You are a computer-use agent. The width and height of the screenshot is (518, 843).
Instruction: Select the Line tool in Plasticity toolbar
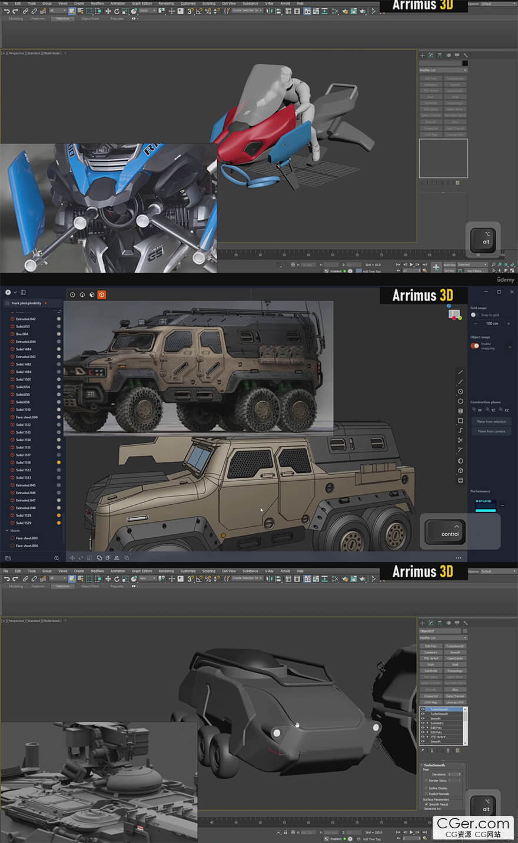pyautogui.click(x=460, y=372)
